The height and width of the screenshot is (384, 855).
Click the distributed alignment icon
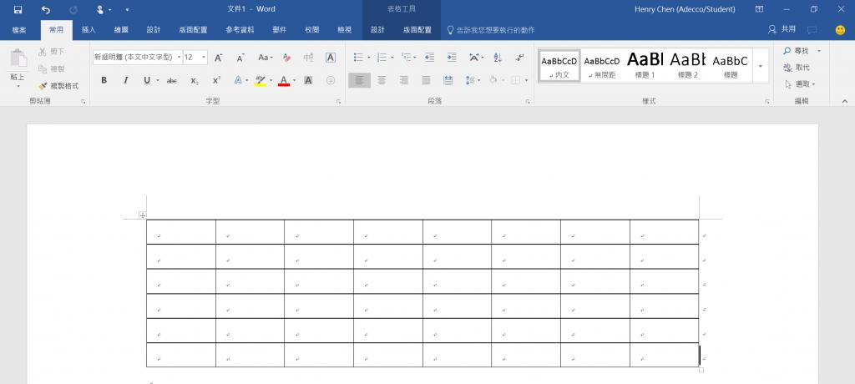coord(448,80)
